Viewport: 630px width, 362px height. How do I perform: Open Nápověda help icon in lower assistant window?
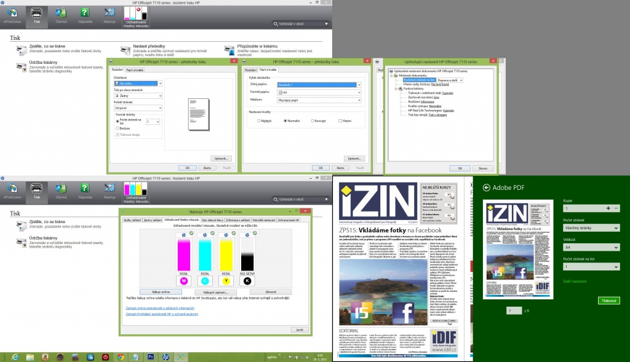(x=85, y=191)
